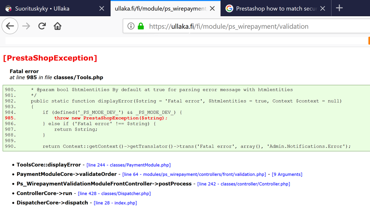
Task: Click the browser Back arrow button
Action: (x=10, y=26)
